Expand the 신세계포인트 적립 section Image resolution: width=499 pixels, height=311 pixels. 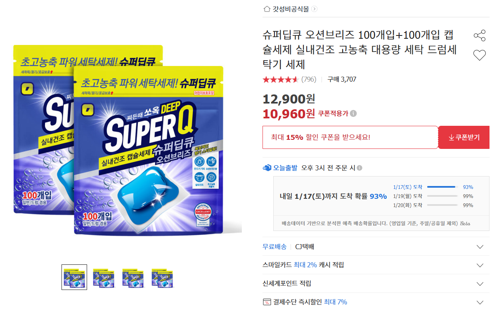pyautogui.click(x=480, y=284)
